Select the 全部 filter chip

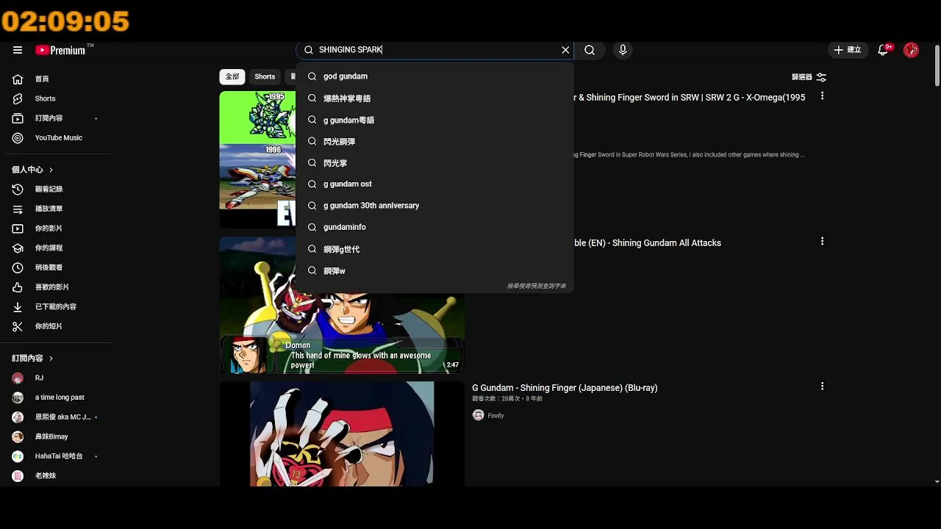pyautogui.click(x=232, y=76)
